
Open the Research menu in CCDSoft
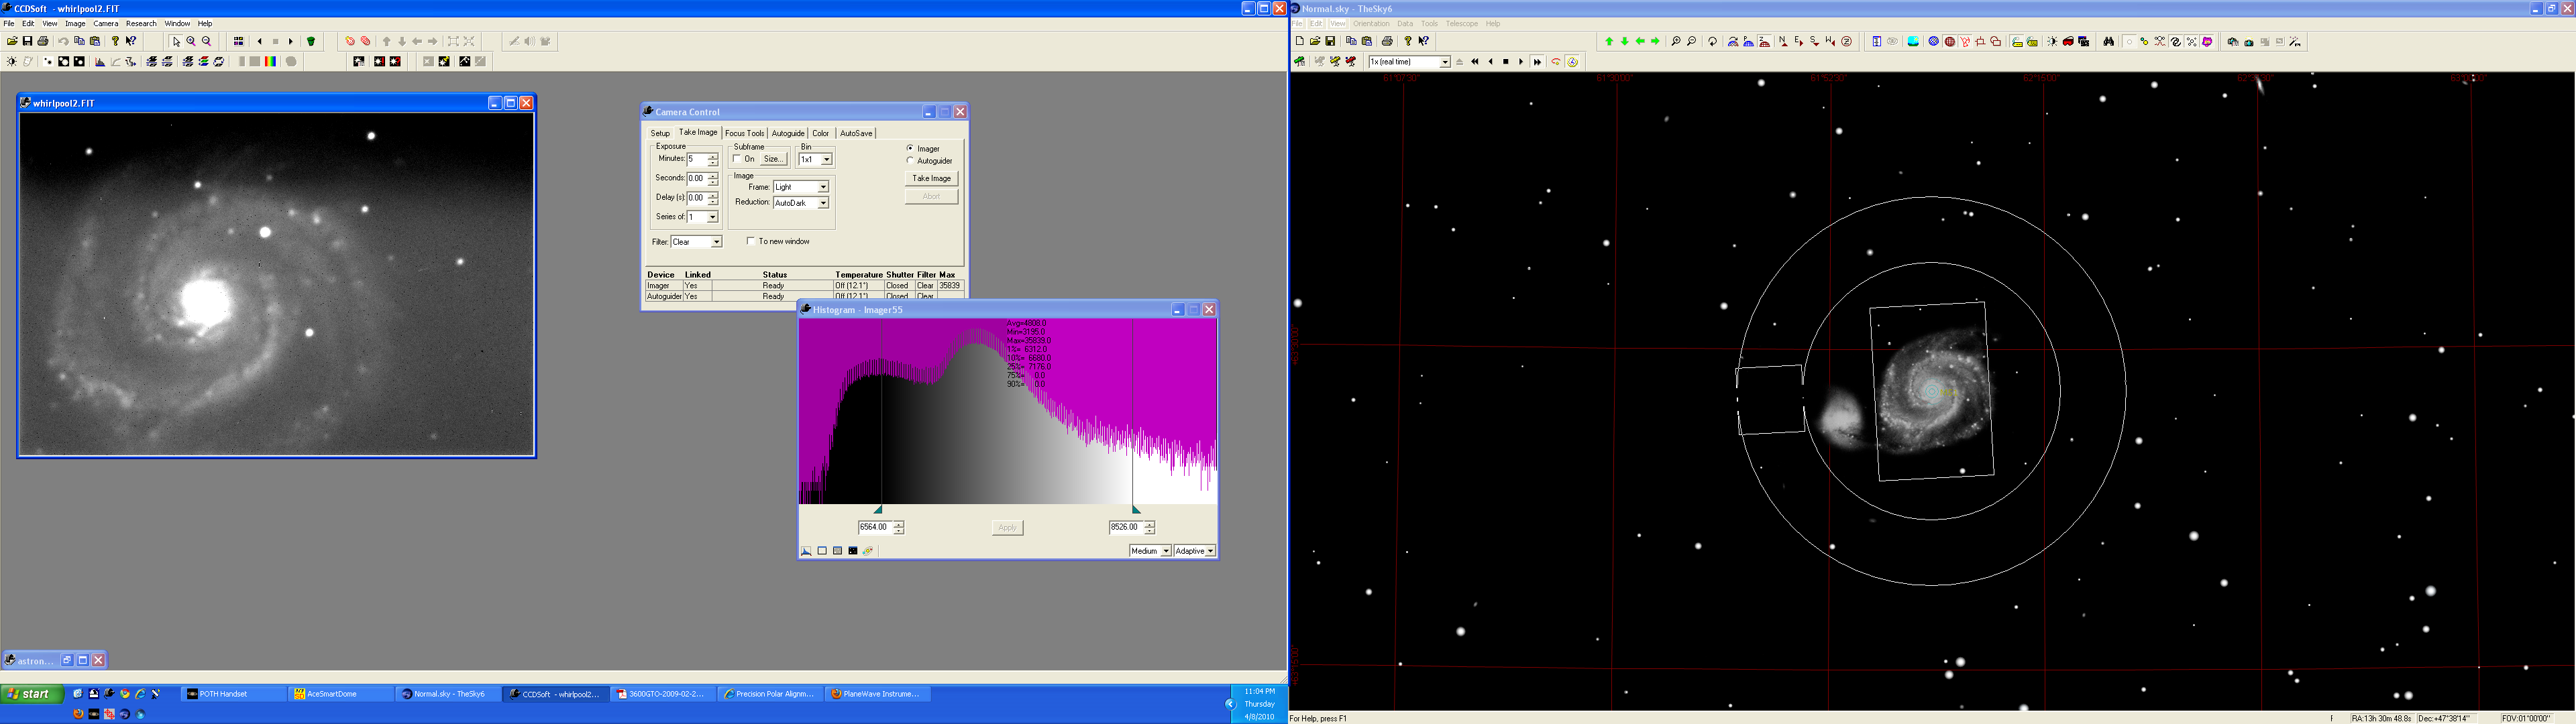pyautogui.click(x=141, y=23)
